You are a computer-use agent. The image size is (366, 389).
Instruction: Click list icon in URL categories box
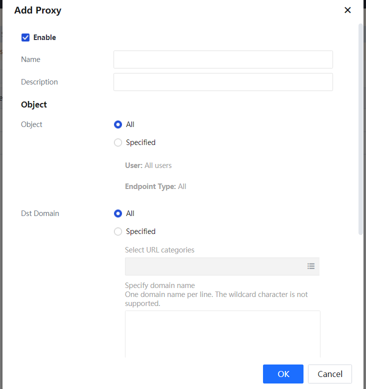pos(311,266)
